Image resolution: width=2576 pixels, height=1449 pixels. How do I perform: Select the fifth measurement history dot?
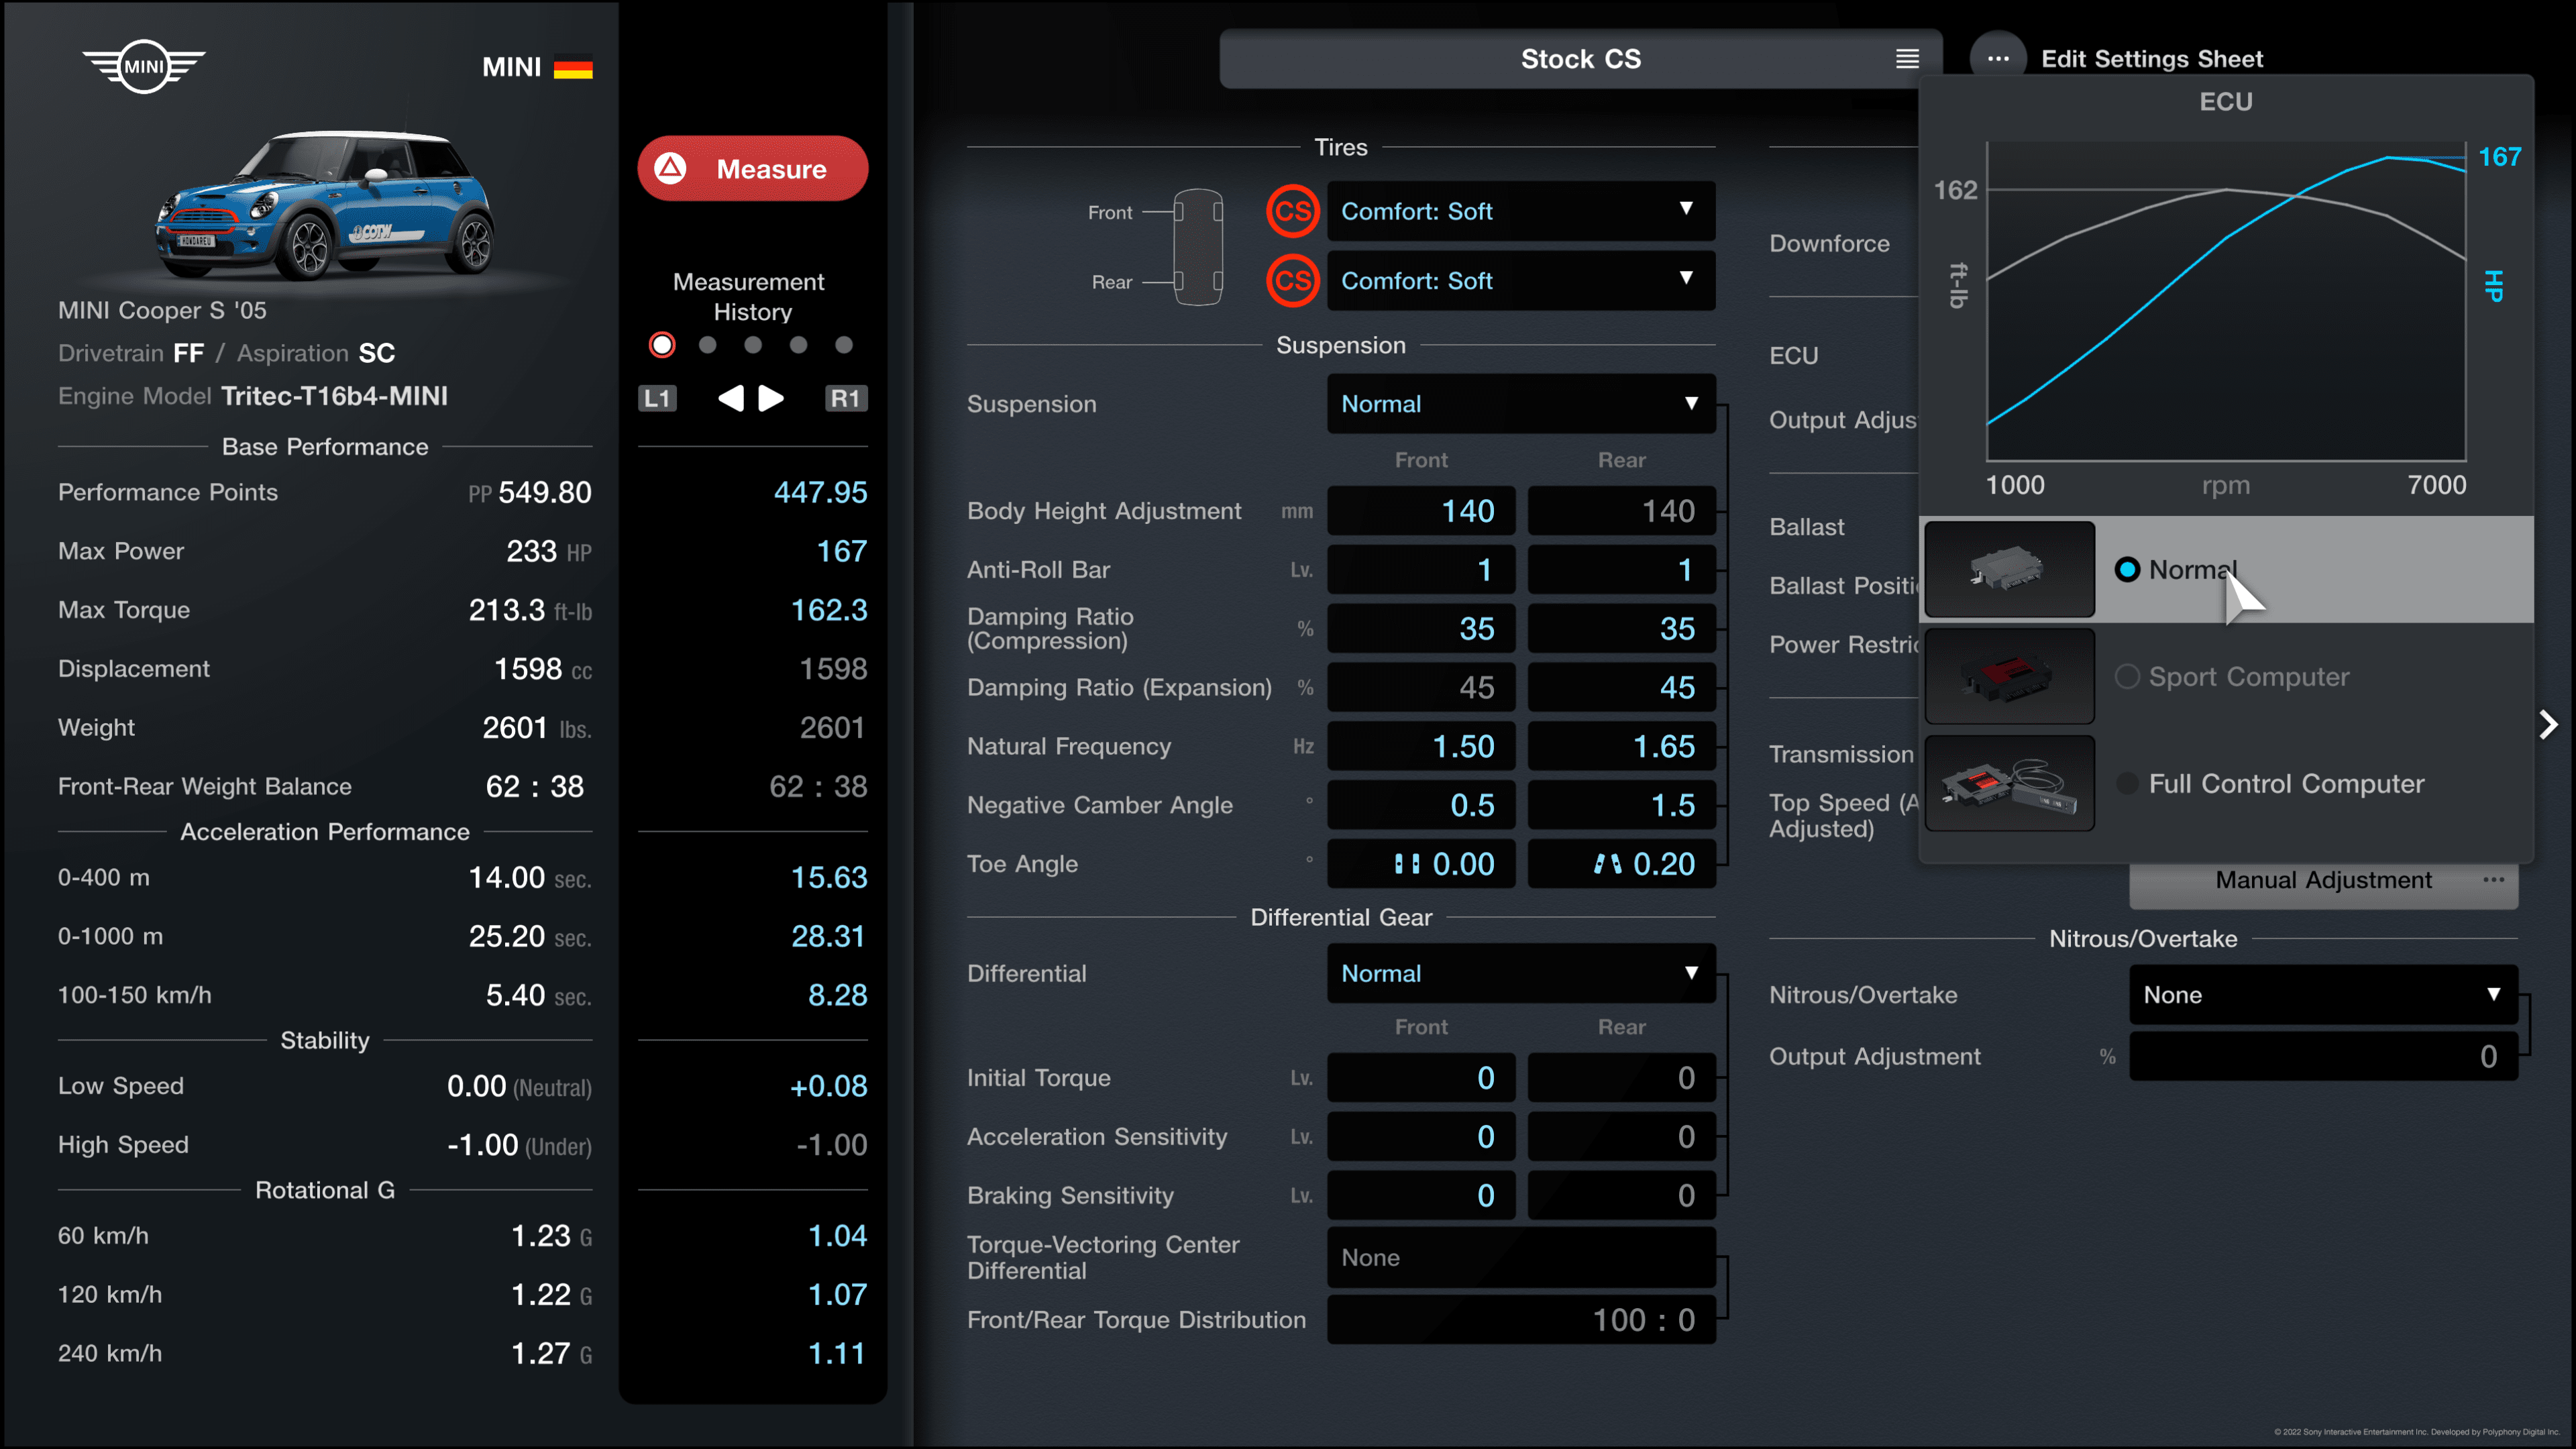[x=844, y=345]
